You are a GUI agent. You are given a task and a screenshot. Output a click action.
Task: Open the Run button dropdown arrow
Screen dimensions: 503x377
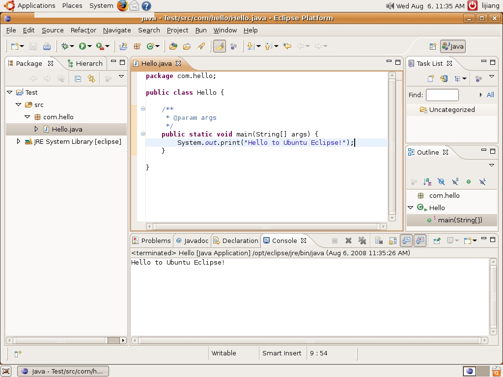coord(89,47)
